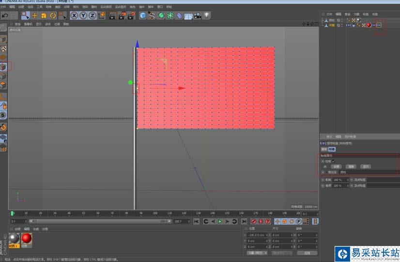Screen dimensions: 400x262
Task: Click Go to End playback button
Action: tap(244, 222)
